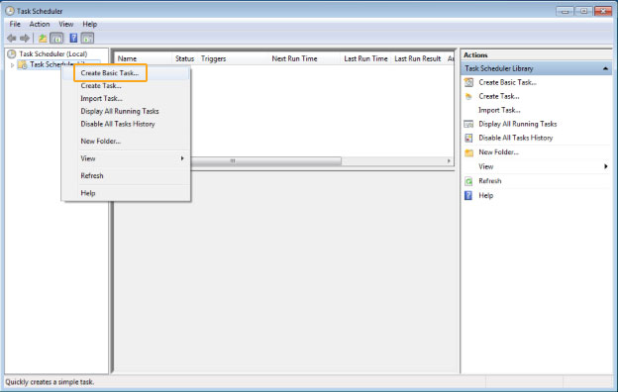Click the Actions pane header label

pyautogui.click(x=475, y=55)
